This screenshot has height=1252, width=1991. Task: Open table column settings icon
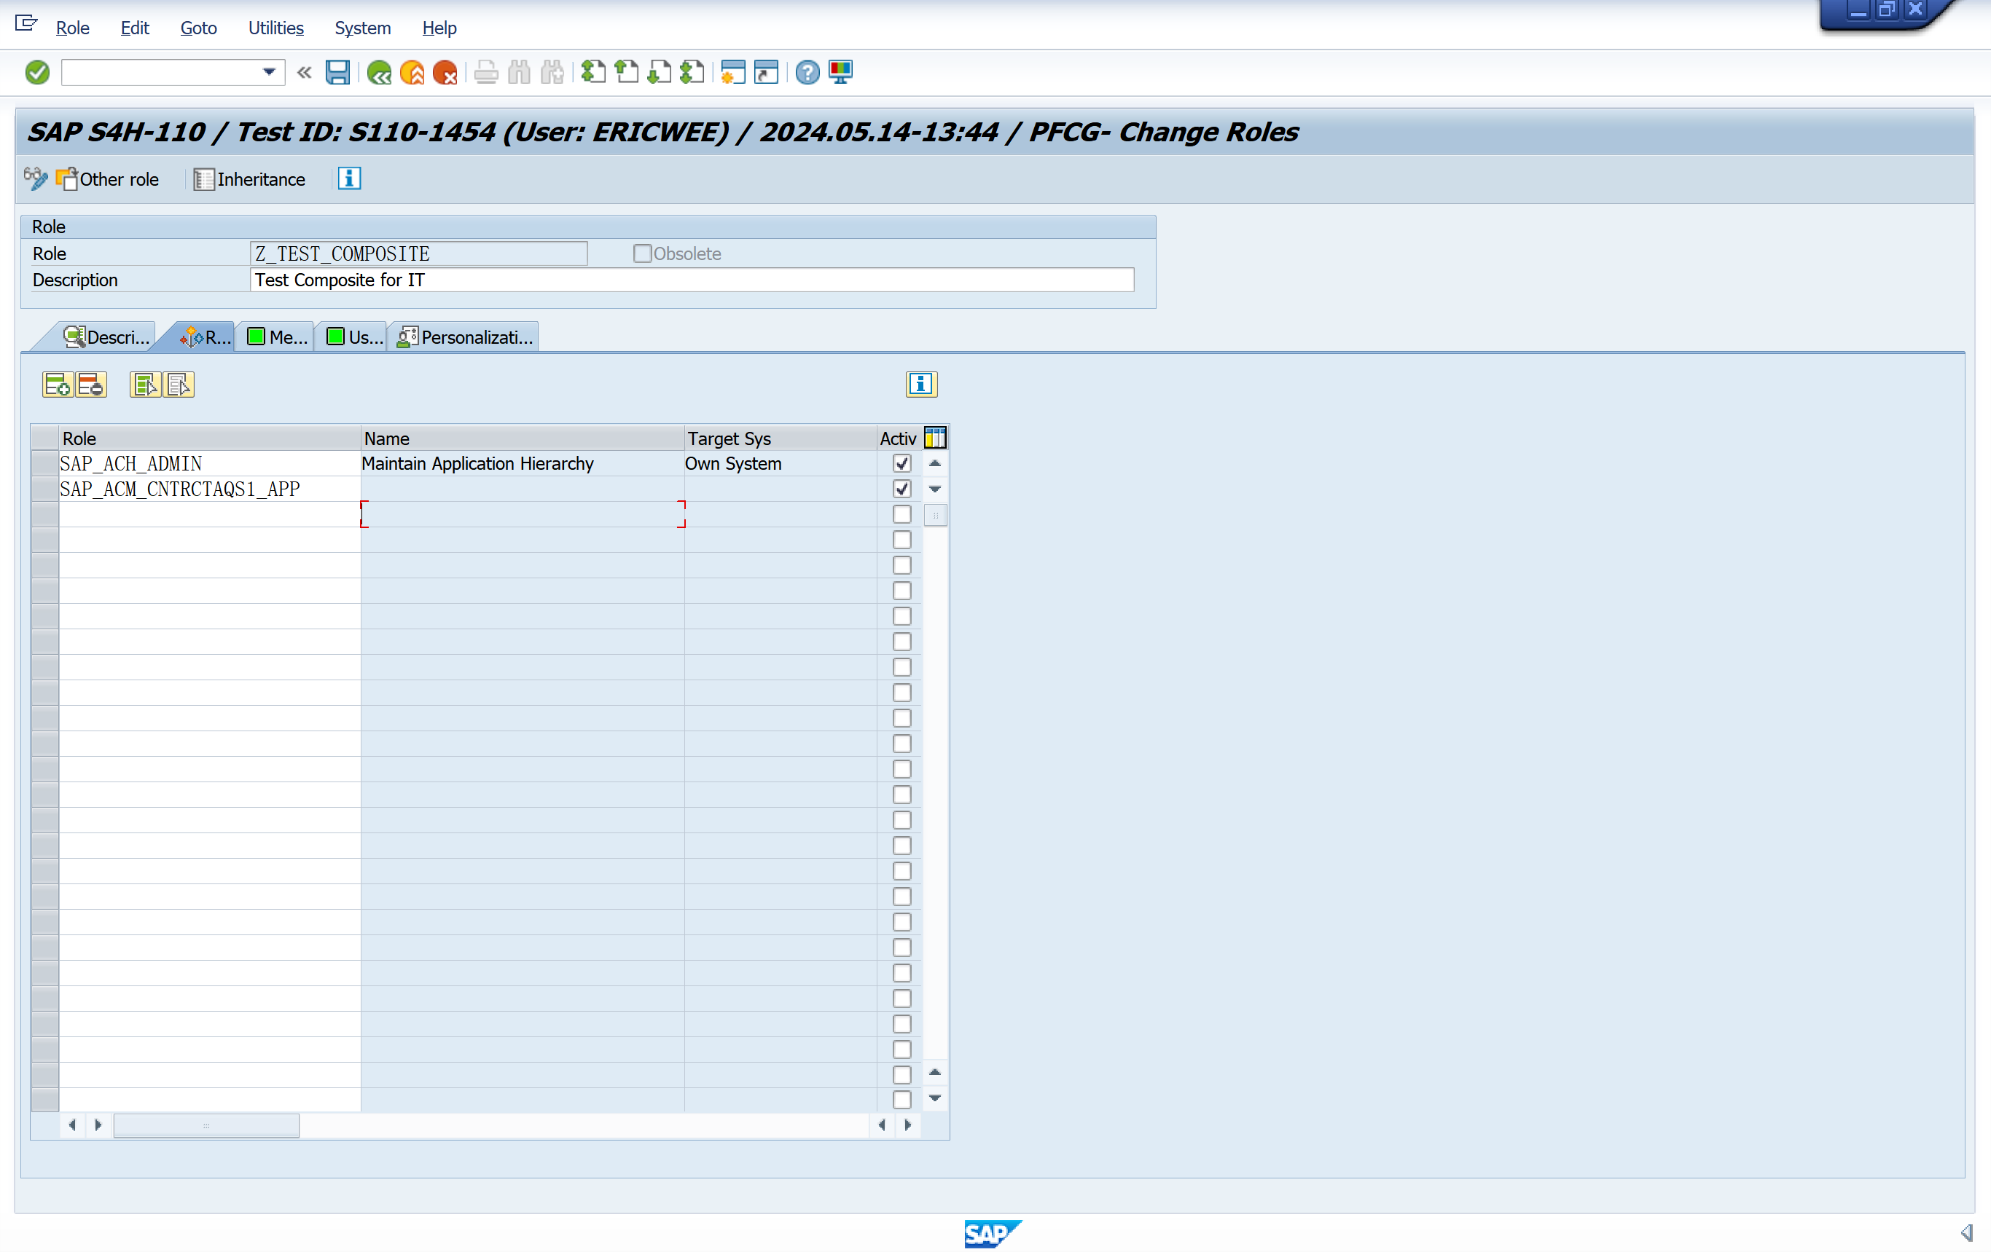pos(935,437)
